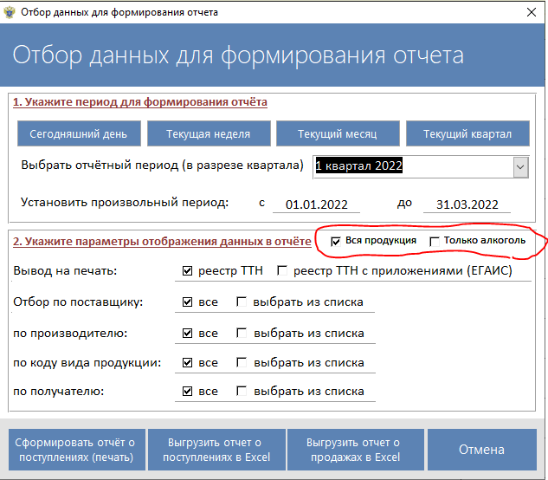Click the start date field 01.01.2022
Viewport: 548px width, 480px height.
[x=316, y=204]
